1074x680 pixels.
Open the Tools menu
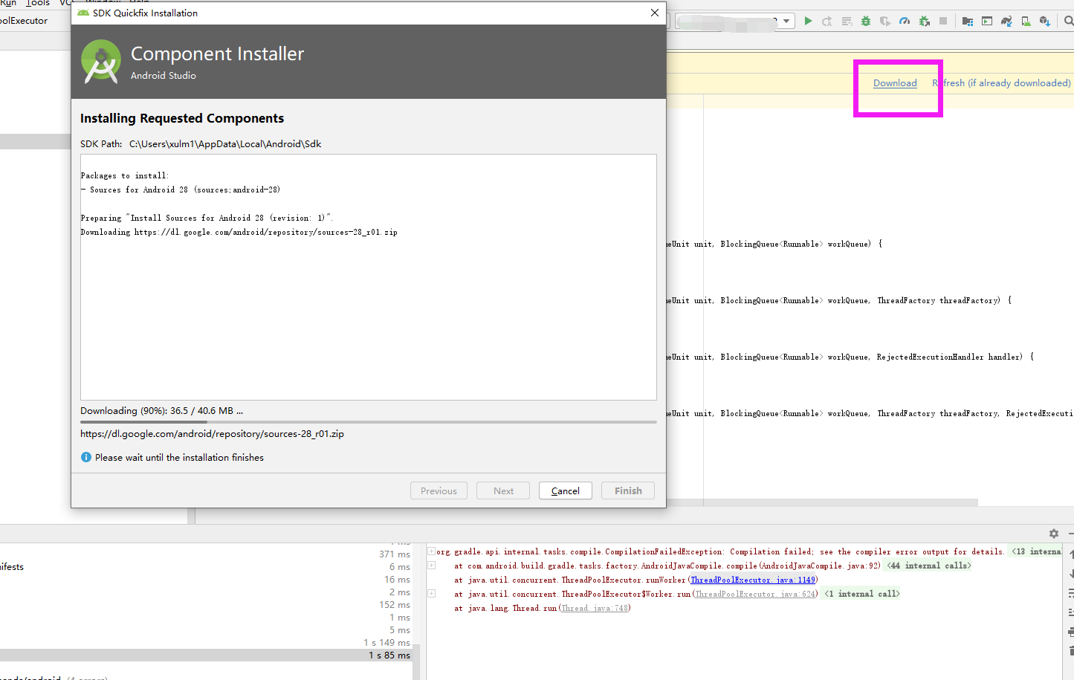pyautogui.click(x=38, y=3)
